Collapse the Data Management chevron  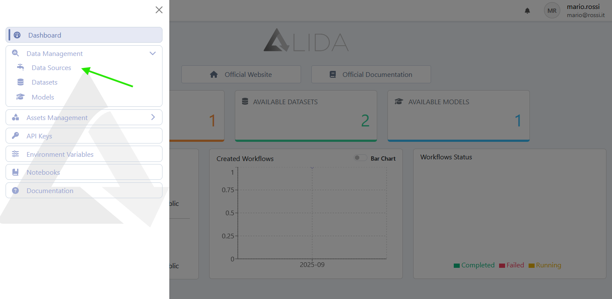click(153, 53)
